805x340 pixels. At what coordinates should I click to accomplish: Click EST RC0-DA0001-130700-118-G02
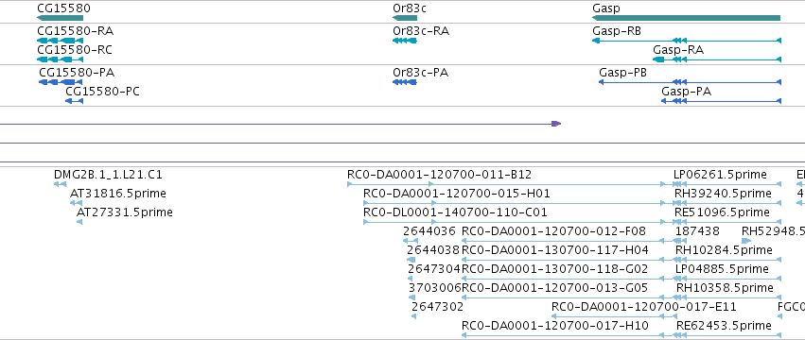coord(554,269)
